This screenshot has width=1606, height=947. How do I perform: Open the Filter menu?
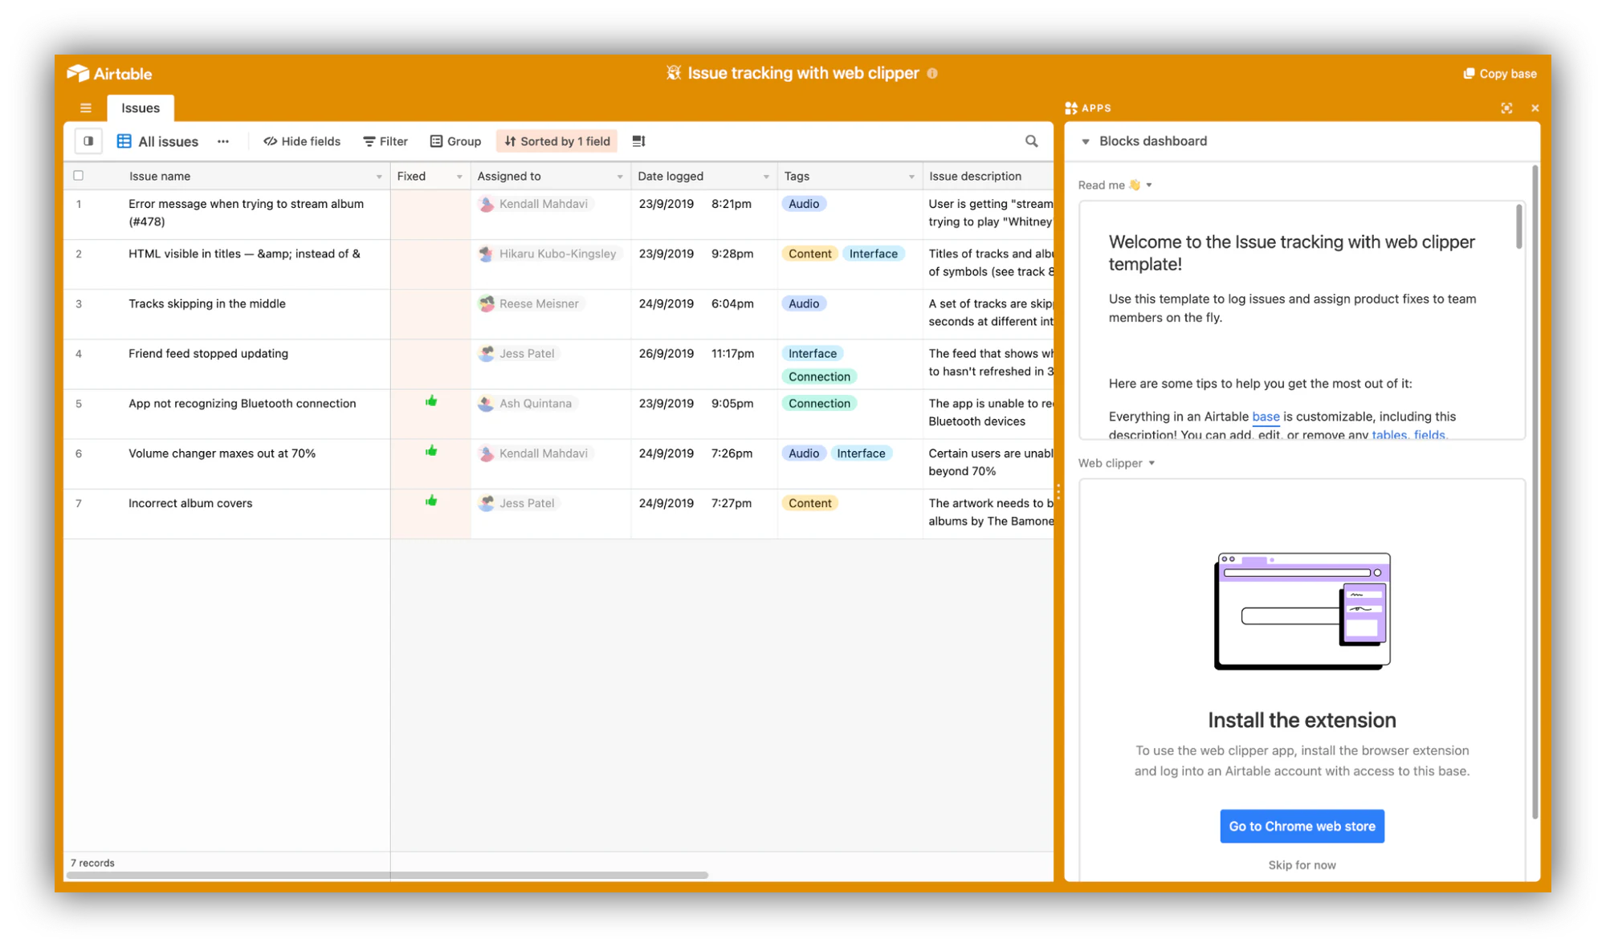(385, 141)
